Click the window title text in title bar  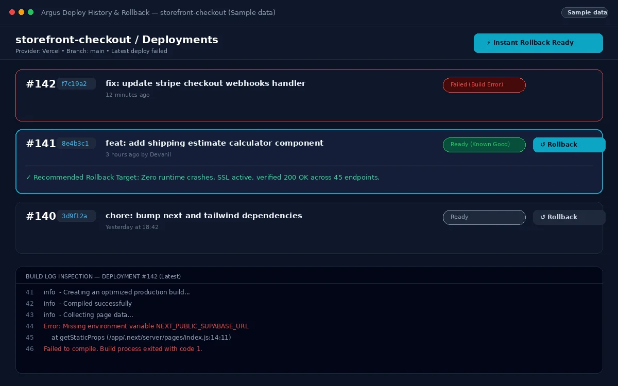pyautogui.click(x=158, y=12)
